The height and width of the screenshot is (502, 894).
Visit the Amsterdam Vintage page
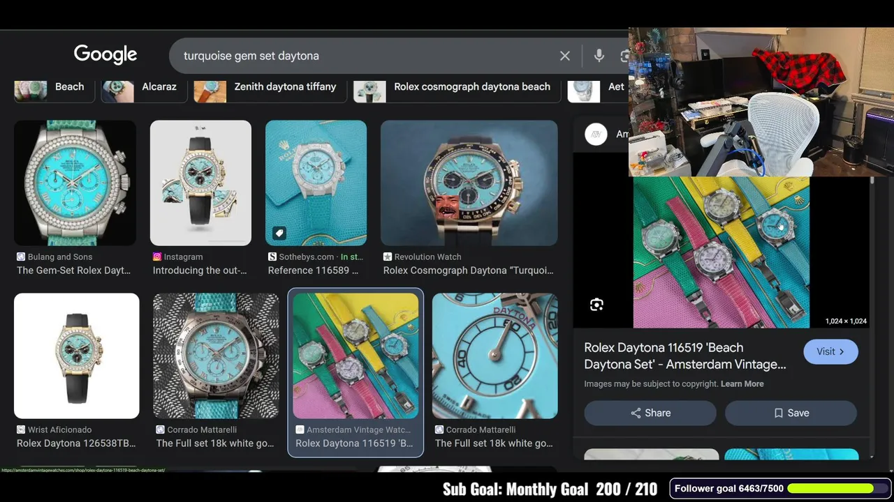click(x=830, y=351)
